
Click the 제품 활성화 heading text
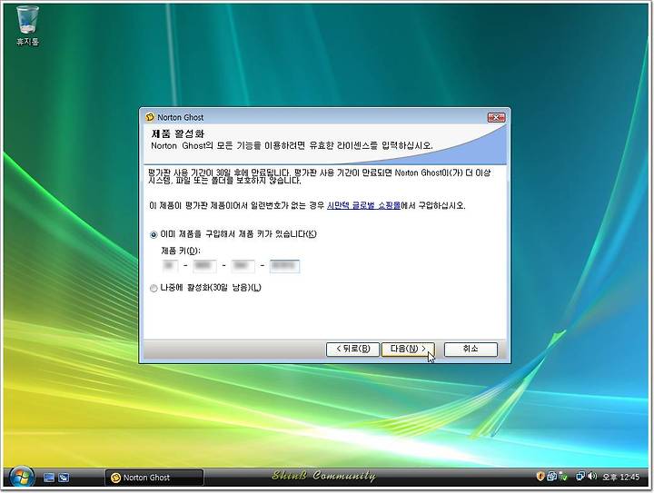(x=178, y=134)
